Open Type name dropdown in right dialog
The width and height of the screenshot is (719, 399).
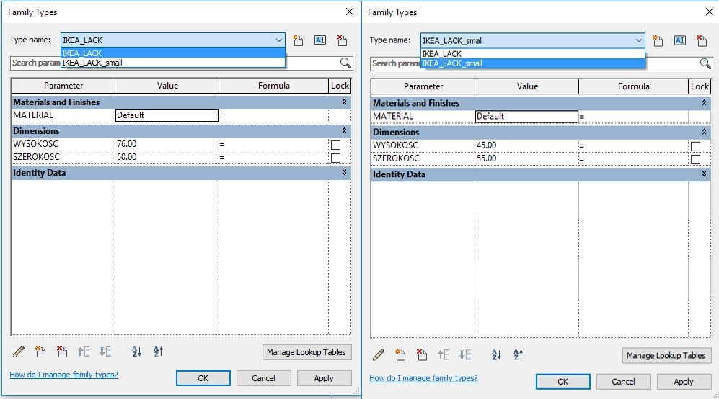coord(638,41)
